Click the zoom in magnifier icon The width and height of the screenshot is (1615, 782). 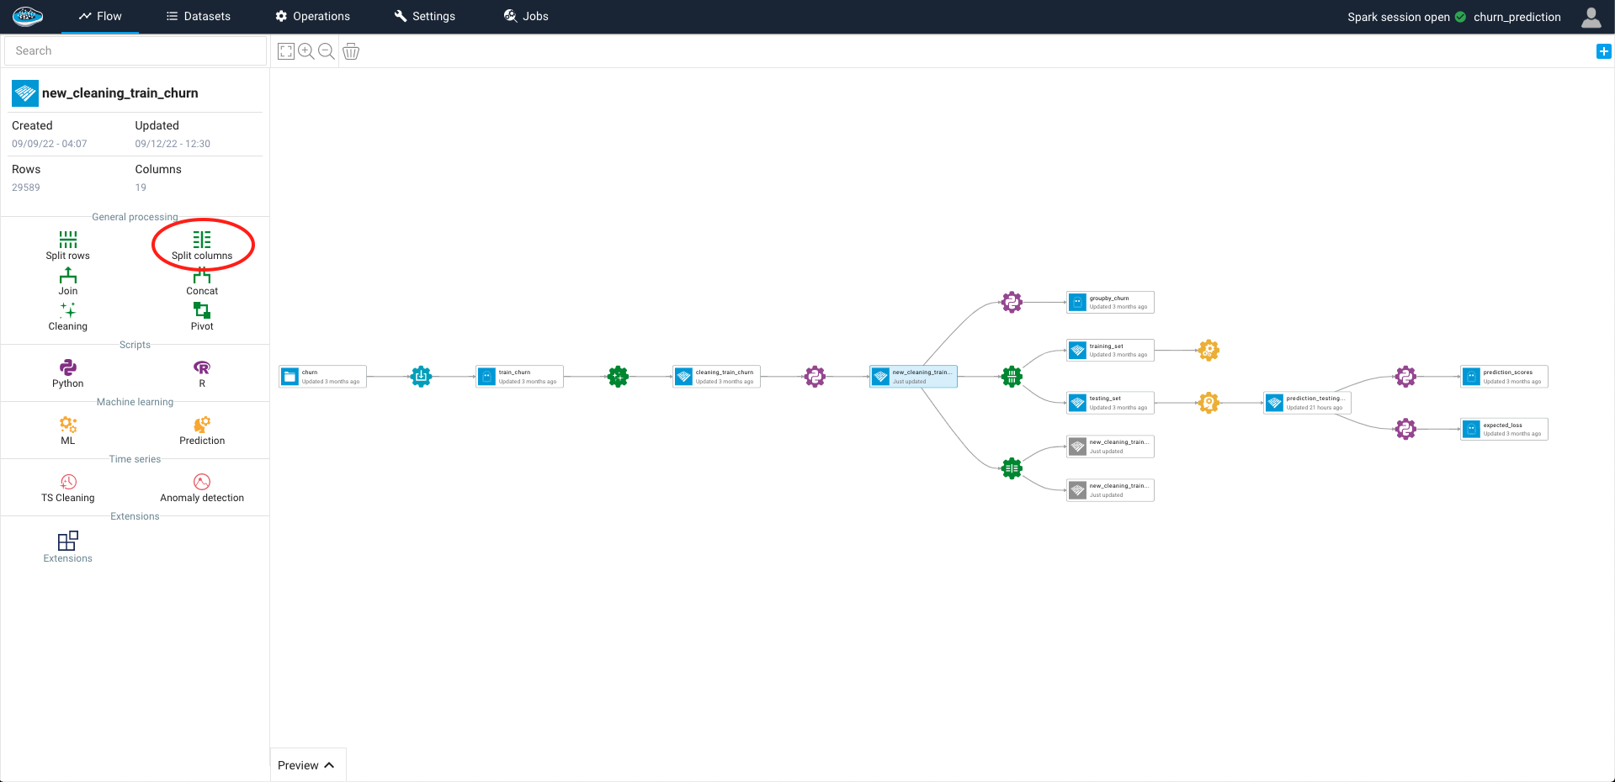(x=306, y=51)
